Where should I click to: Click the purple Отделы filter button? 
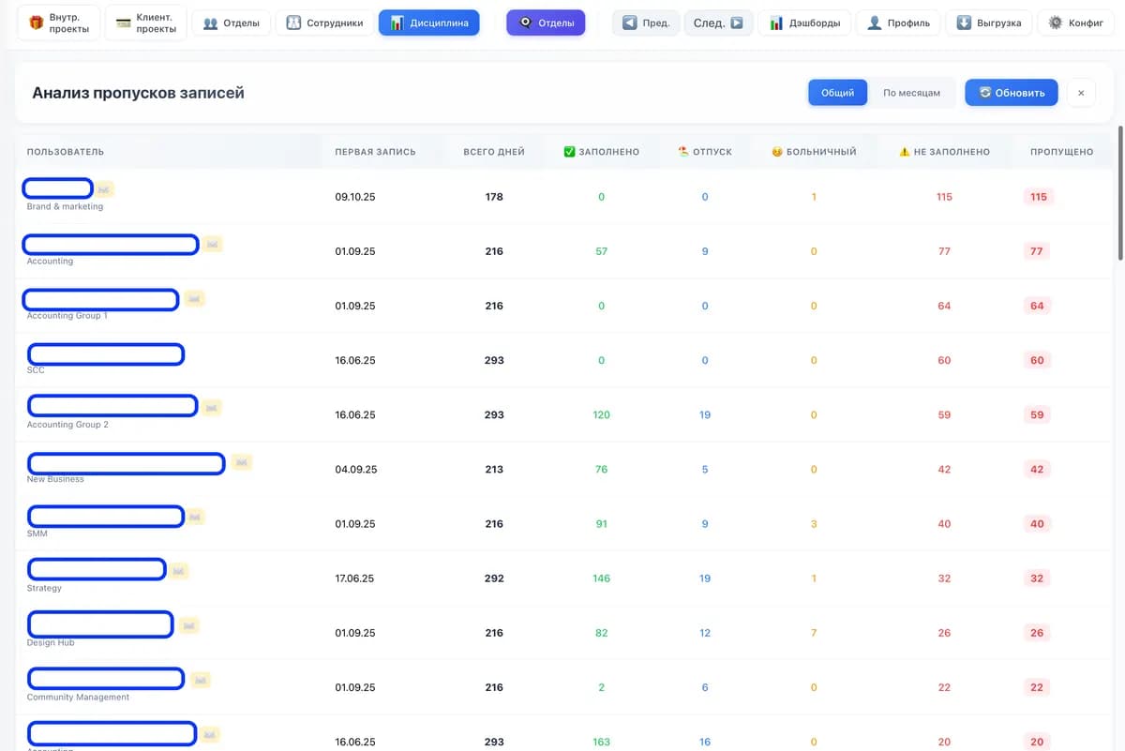pos(546,23)
